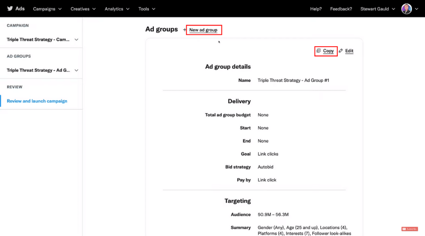This screenshot has height=236, width=425.
Task: Click the copy icon beside Copy
Action: (318, 51)
